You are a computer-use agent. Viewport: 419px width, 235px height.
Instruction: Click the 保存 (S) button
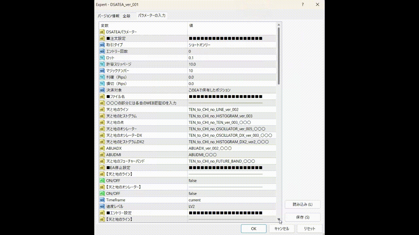click(x=302, y=217)
